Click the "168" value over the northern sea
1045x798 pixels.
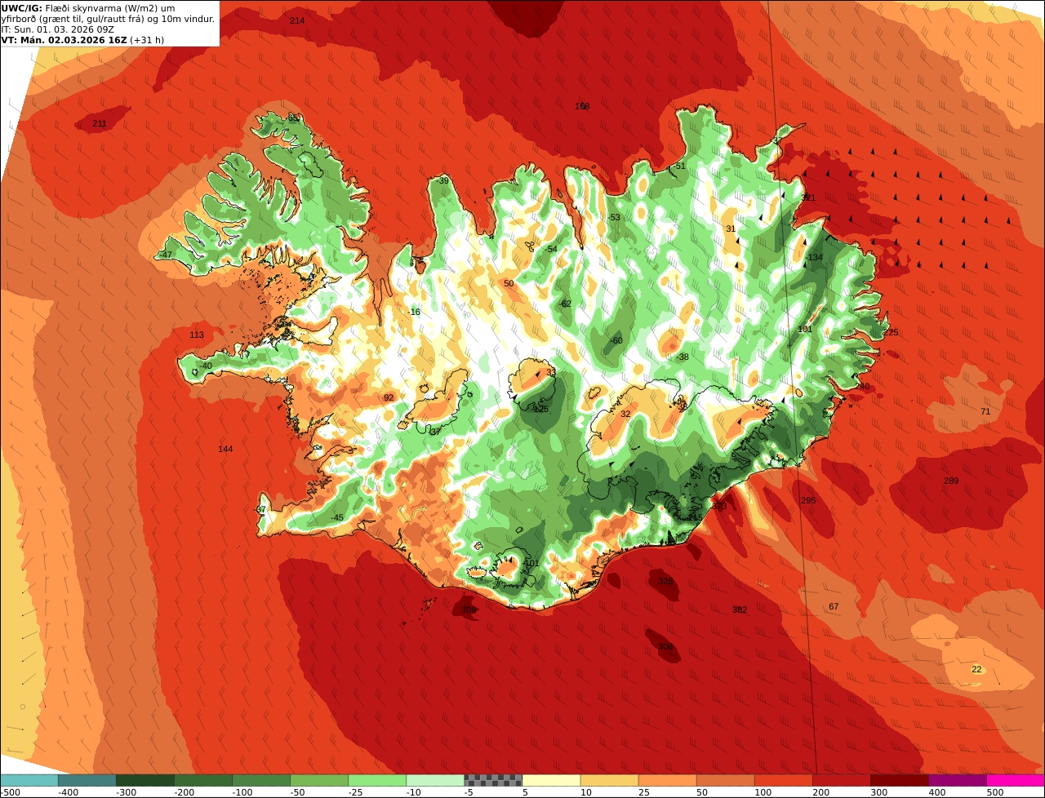click(x=582, y=106)
